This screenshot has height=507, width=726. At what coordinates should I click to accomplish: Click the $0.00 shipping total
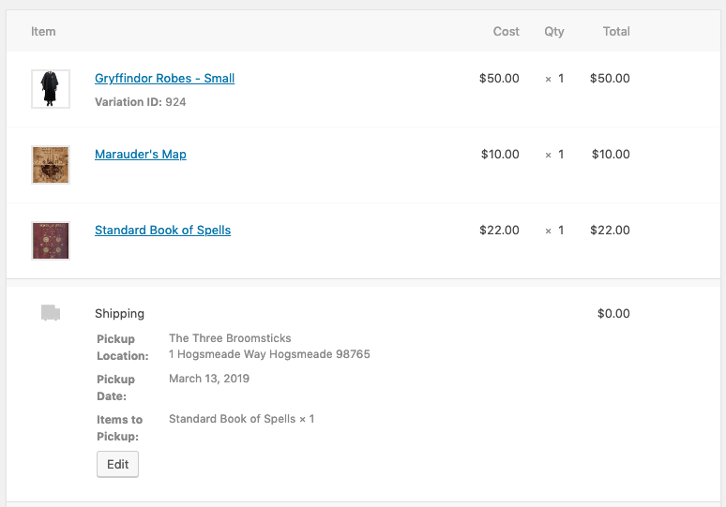click(x=613, y=314)
